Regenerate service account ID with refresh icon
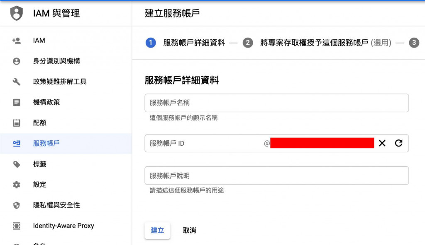 point(398,143)
